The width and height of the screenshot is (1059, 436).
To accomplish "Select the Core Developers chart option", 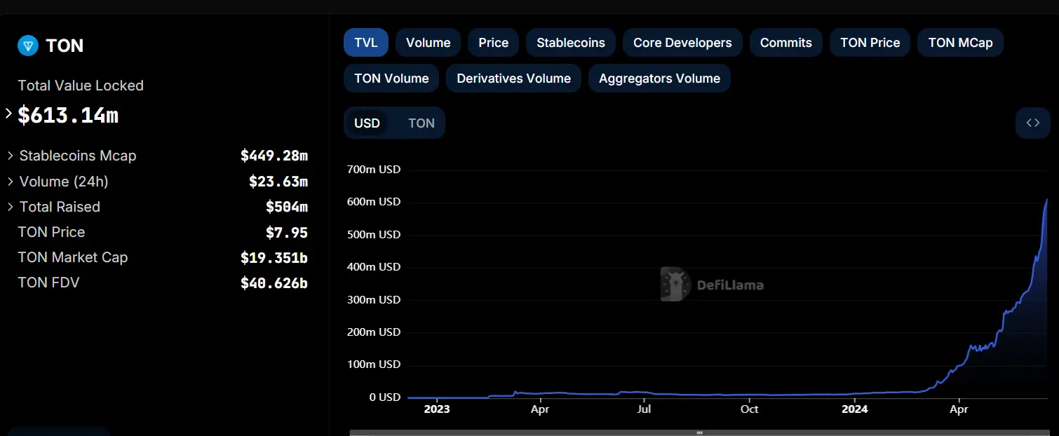I will tap(682, 43).
